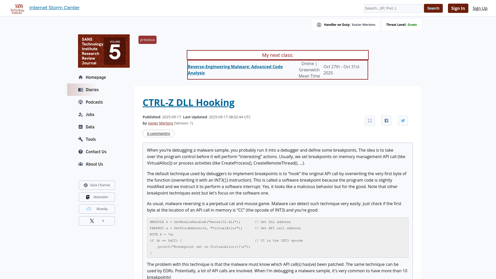Click the Bluesky cloud icon
Image resolution: width=496 pixels, height=279 pixels.
point(89,209)
